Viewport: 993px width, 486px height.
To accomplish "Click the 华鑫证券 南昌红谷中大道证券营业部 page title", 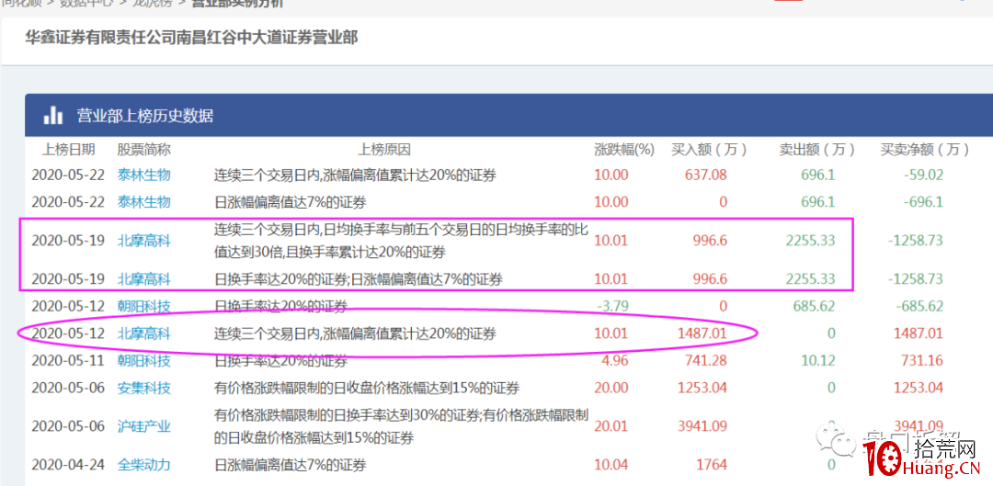I will (x=191, y=38).
